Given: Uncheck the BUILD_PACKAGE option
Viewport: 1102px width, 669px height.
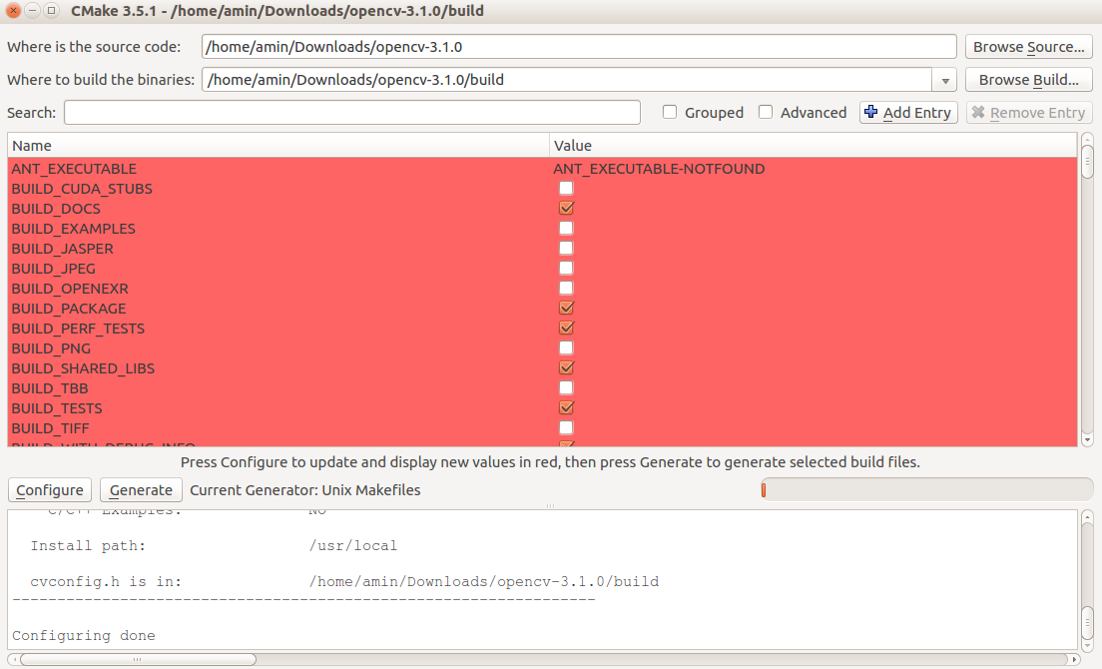Looking at the screenshot, I should 566,308.
